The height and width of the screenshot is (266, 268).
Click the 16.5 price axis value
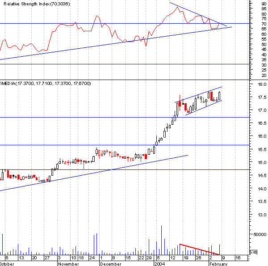click(x=262, y=123)
